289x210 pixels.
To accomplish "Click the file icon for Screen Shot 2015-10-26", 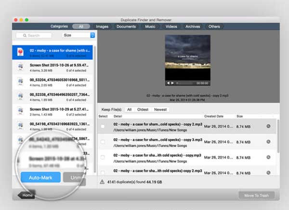I will coord(20,67).
